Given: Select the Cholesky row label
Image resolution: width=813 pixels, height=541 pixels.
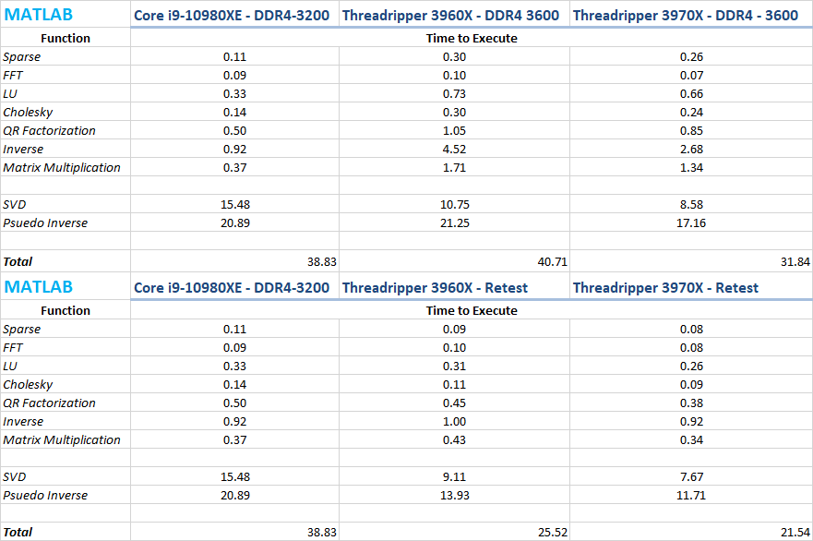Looking at the screenshot, I should tap(28, 112).
